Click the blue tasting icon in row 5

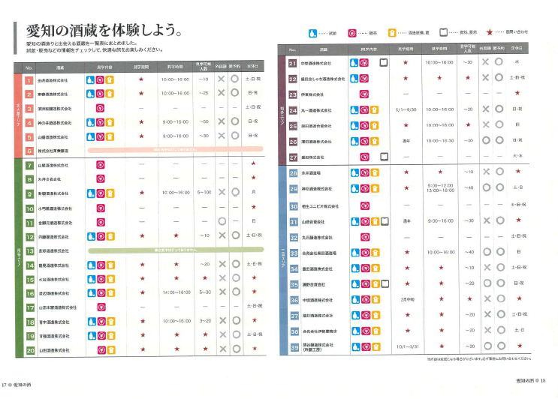tap(91, 136)
